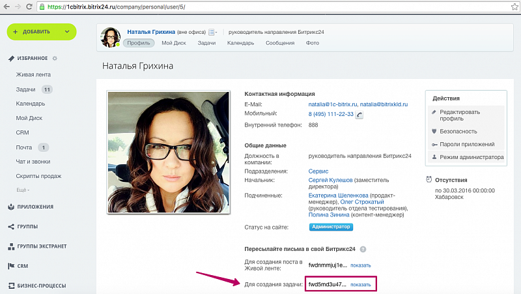Screen dimensions: 521x294
Task: Open Безопасность action
Action: pos(458,132)
